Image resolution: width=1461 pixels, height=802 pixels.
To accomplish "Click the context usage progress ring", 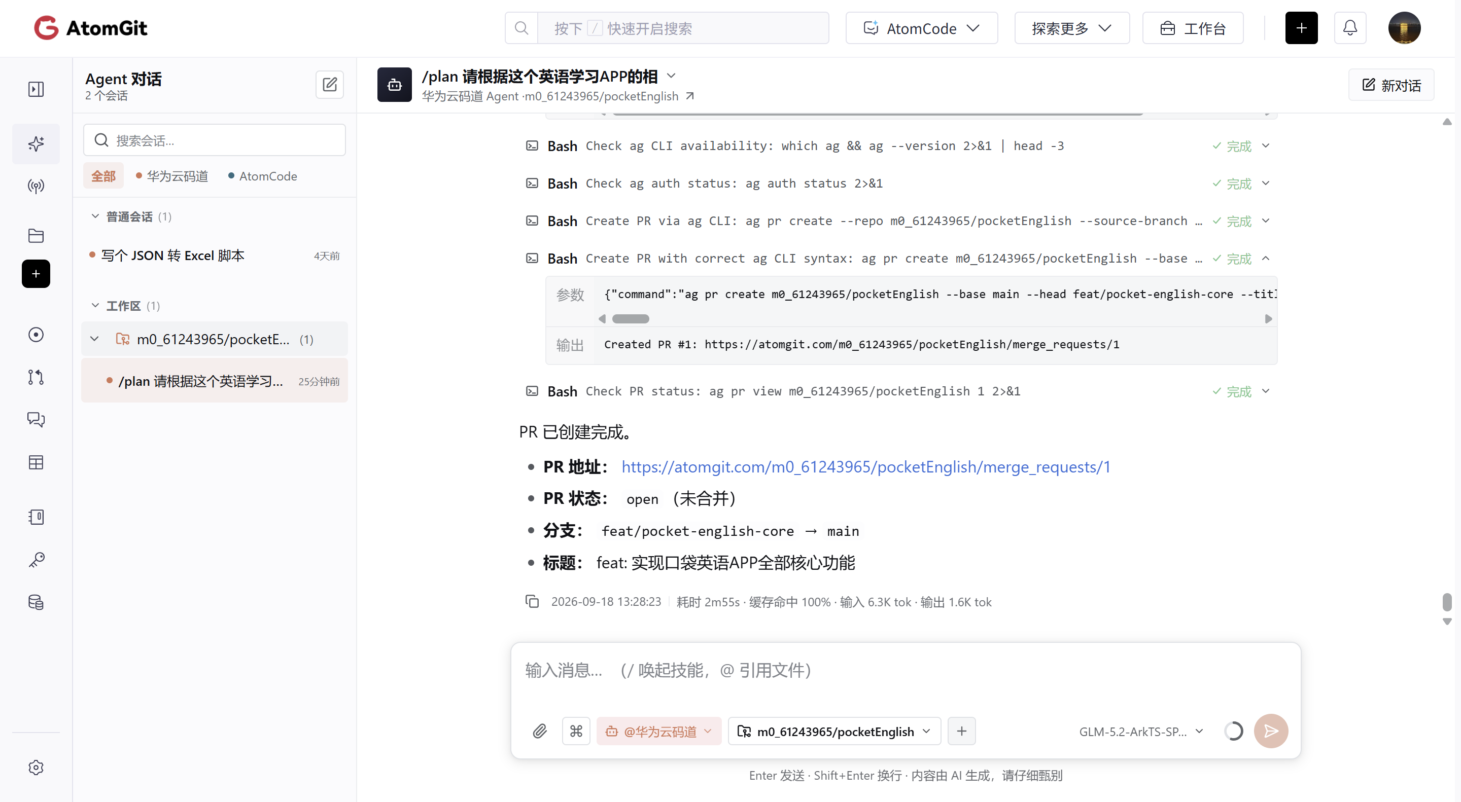I will click(x=1234, y=731).
